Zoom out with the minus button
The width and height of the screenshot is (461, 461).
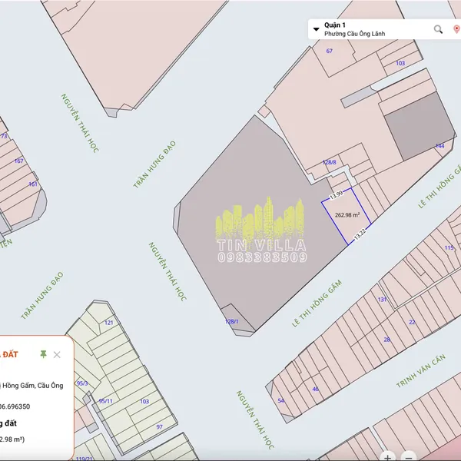coord(410,456)
